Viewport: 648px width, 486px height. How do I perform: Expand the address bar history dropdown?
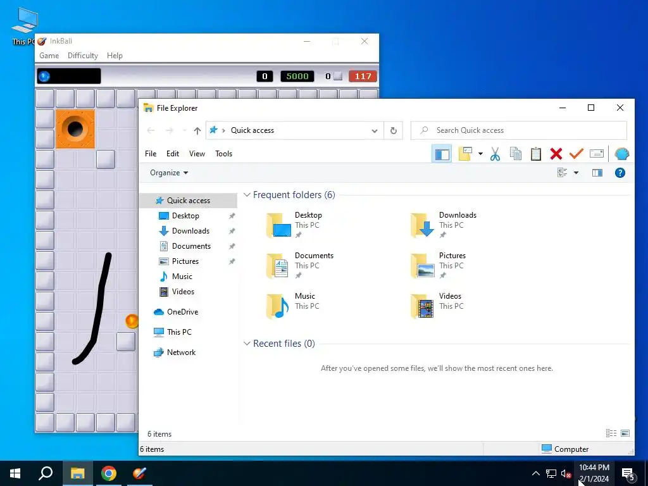pyautogui.click(x=375, y=130)
